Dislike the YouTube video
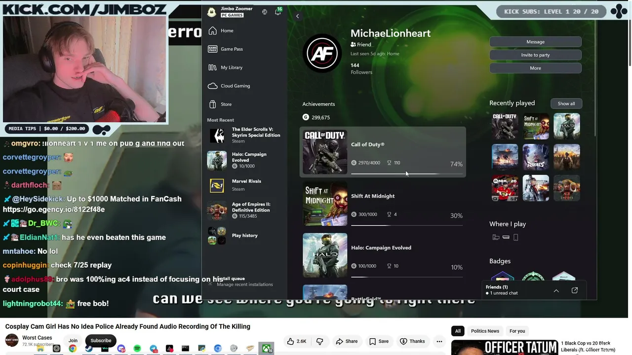This screenshot has width=632, height=355. pyautogui.click(x=319, y=341)
